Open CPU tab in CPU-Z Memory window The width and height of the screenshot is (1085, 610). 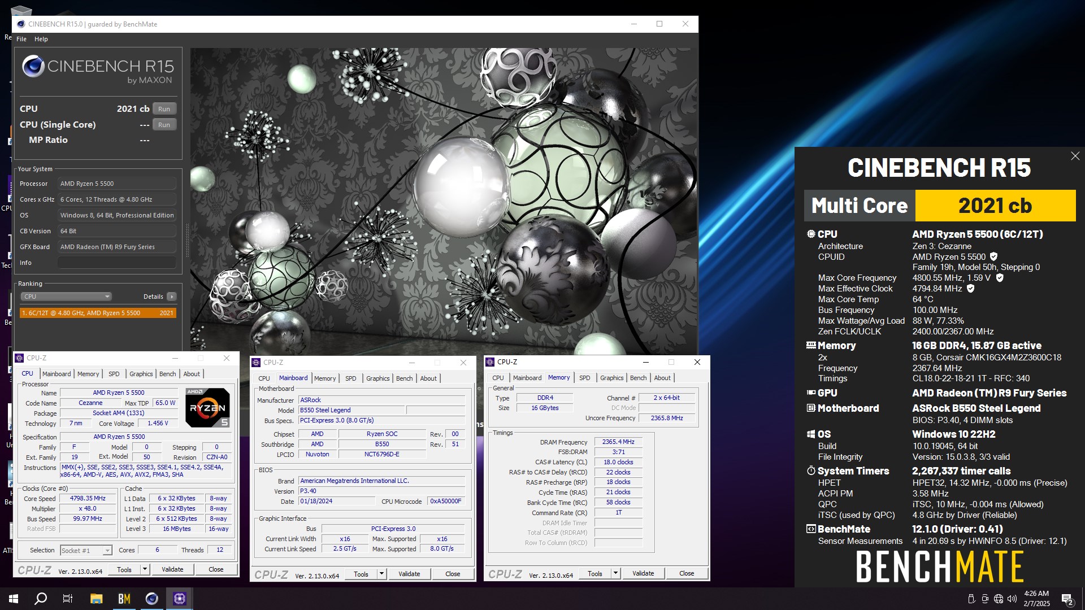[x=498, y=378]
